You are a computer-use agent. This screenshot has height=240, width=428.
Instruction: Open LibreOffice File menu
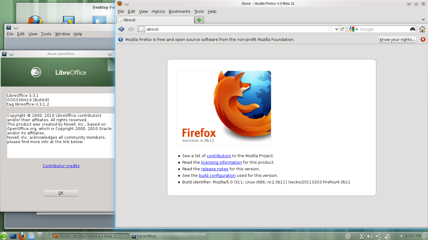[x=10, y=34]
